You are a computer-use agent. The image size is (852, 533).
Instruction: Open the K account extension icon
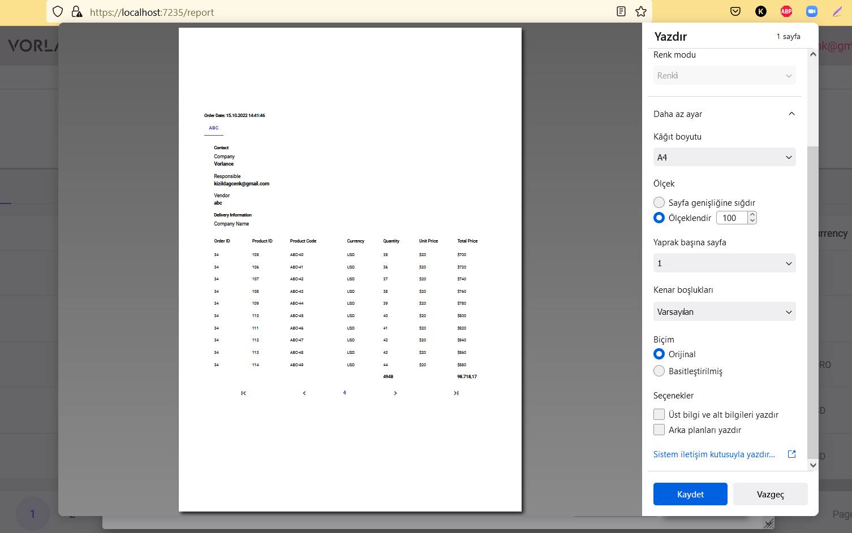[761, 11]
